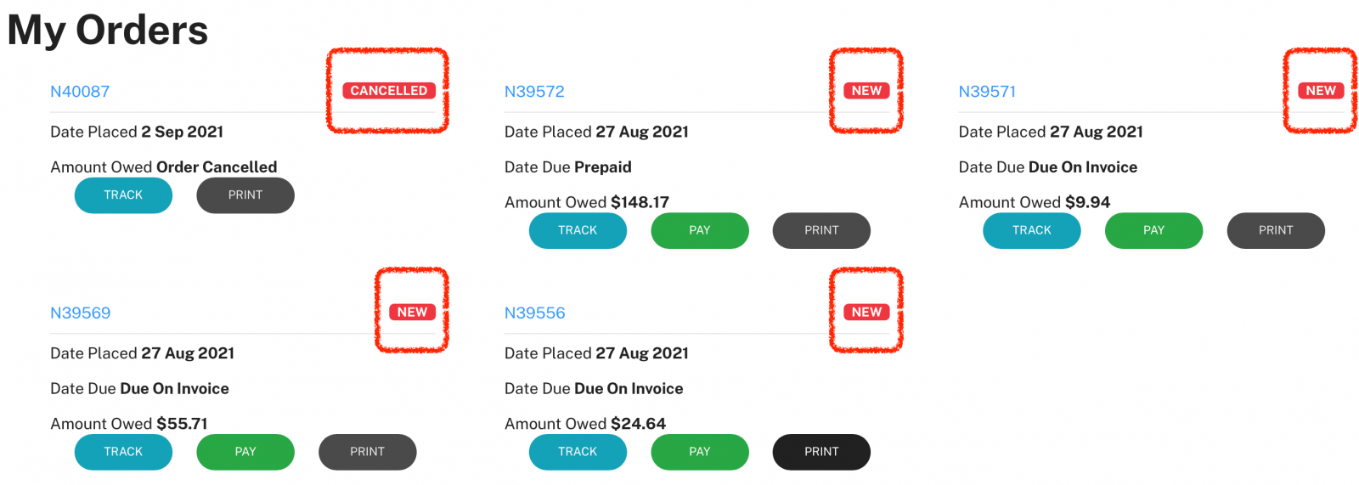The width and height of the screenshot is (1359, 485).
Task: Pay the $148.17 order N39572
Action: tap(700, 231)
